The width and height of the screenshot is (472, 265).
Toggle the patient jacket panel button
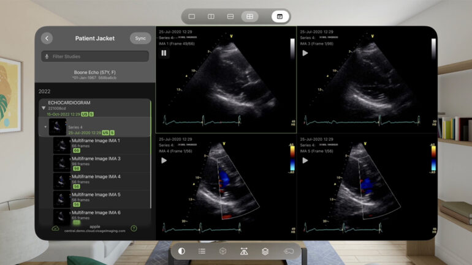click(x=280, y=17)
